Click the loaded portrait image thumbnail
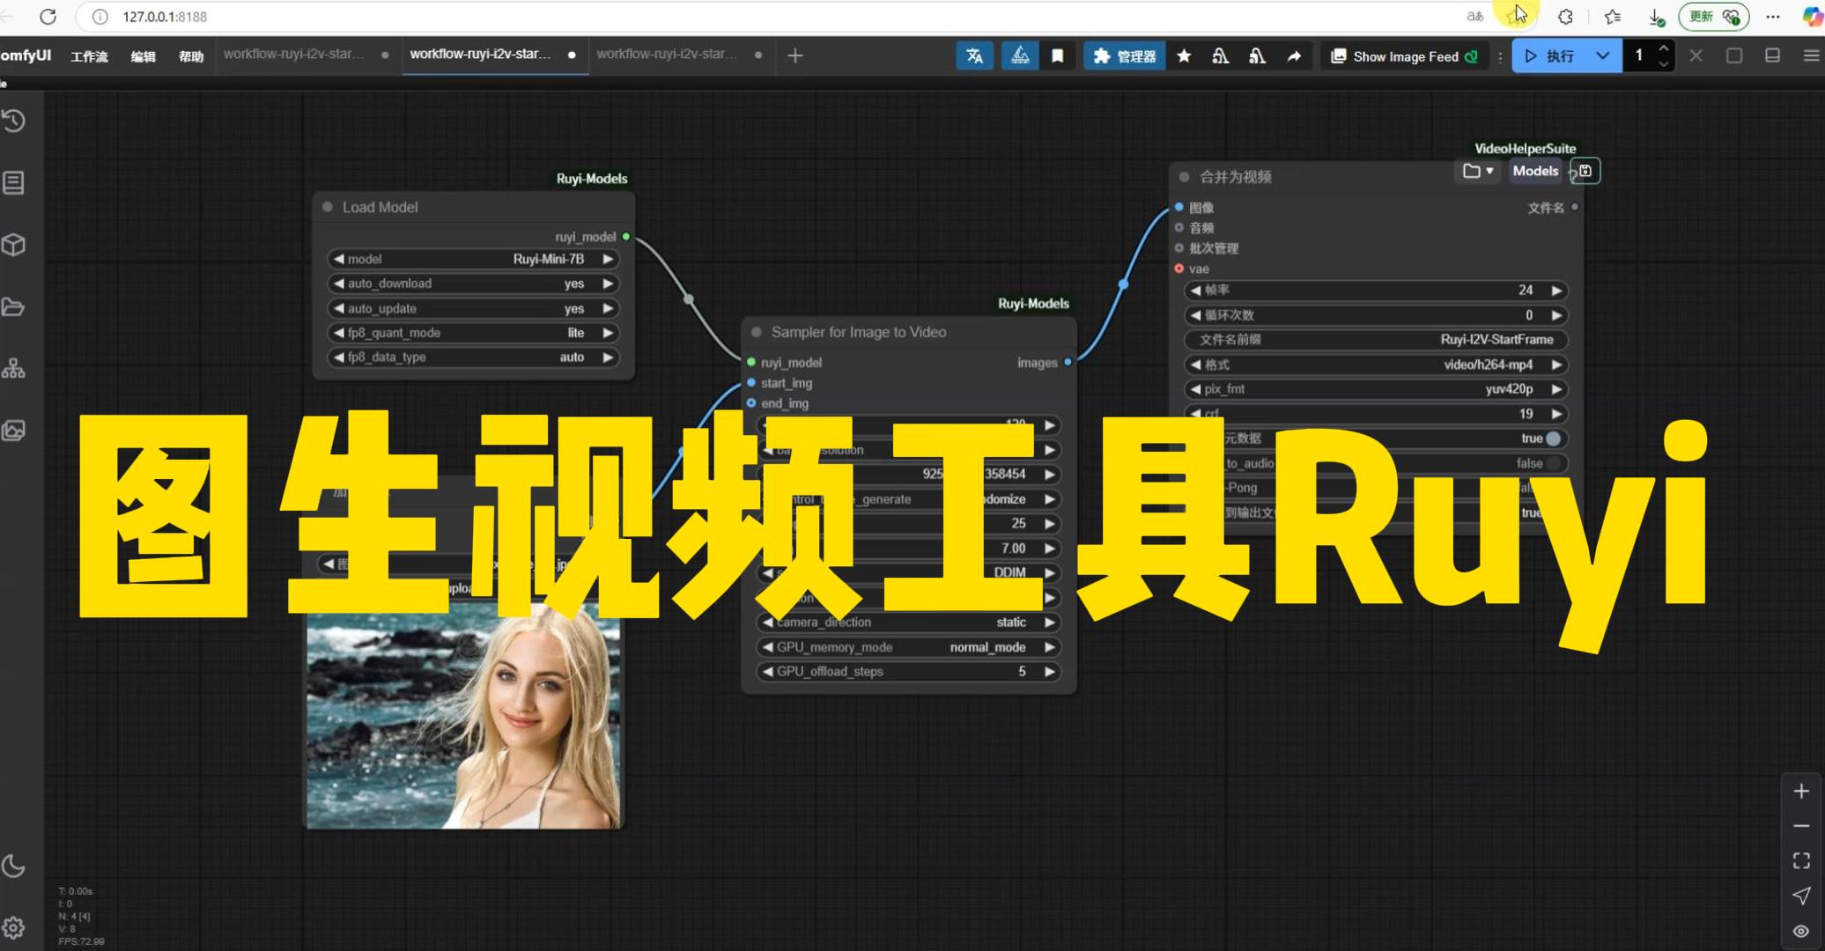 pos(463,718)
